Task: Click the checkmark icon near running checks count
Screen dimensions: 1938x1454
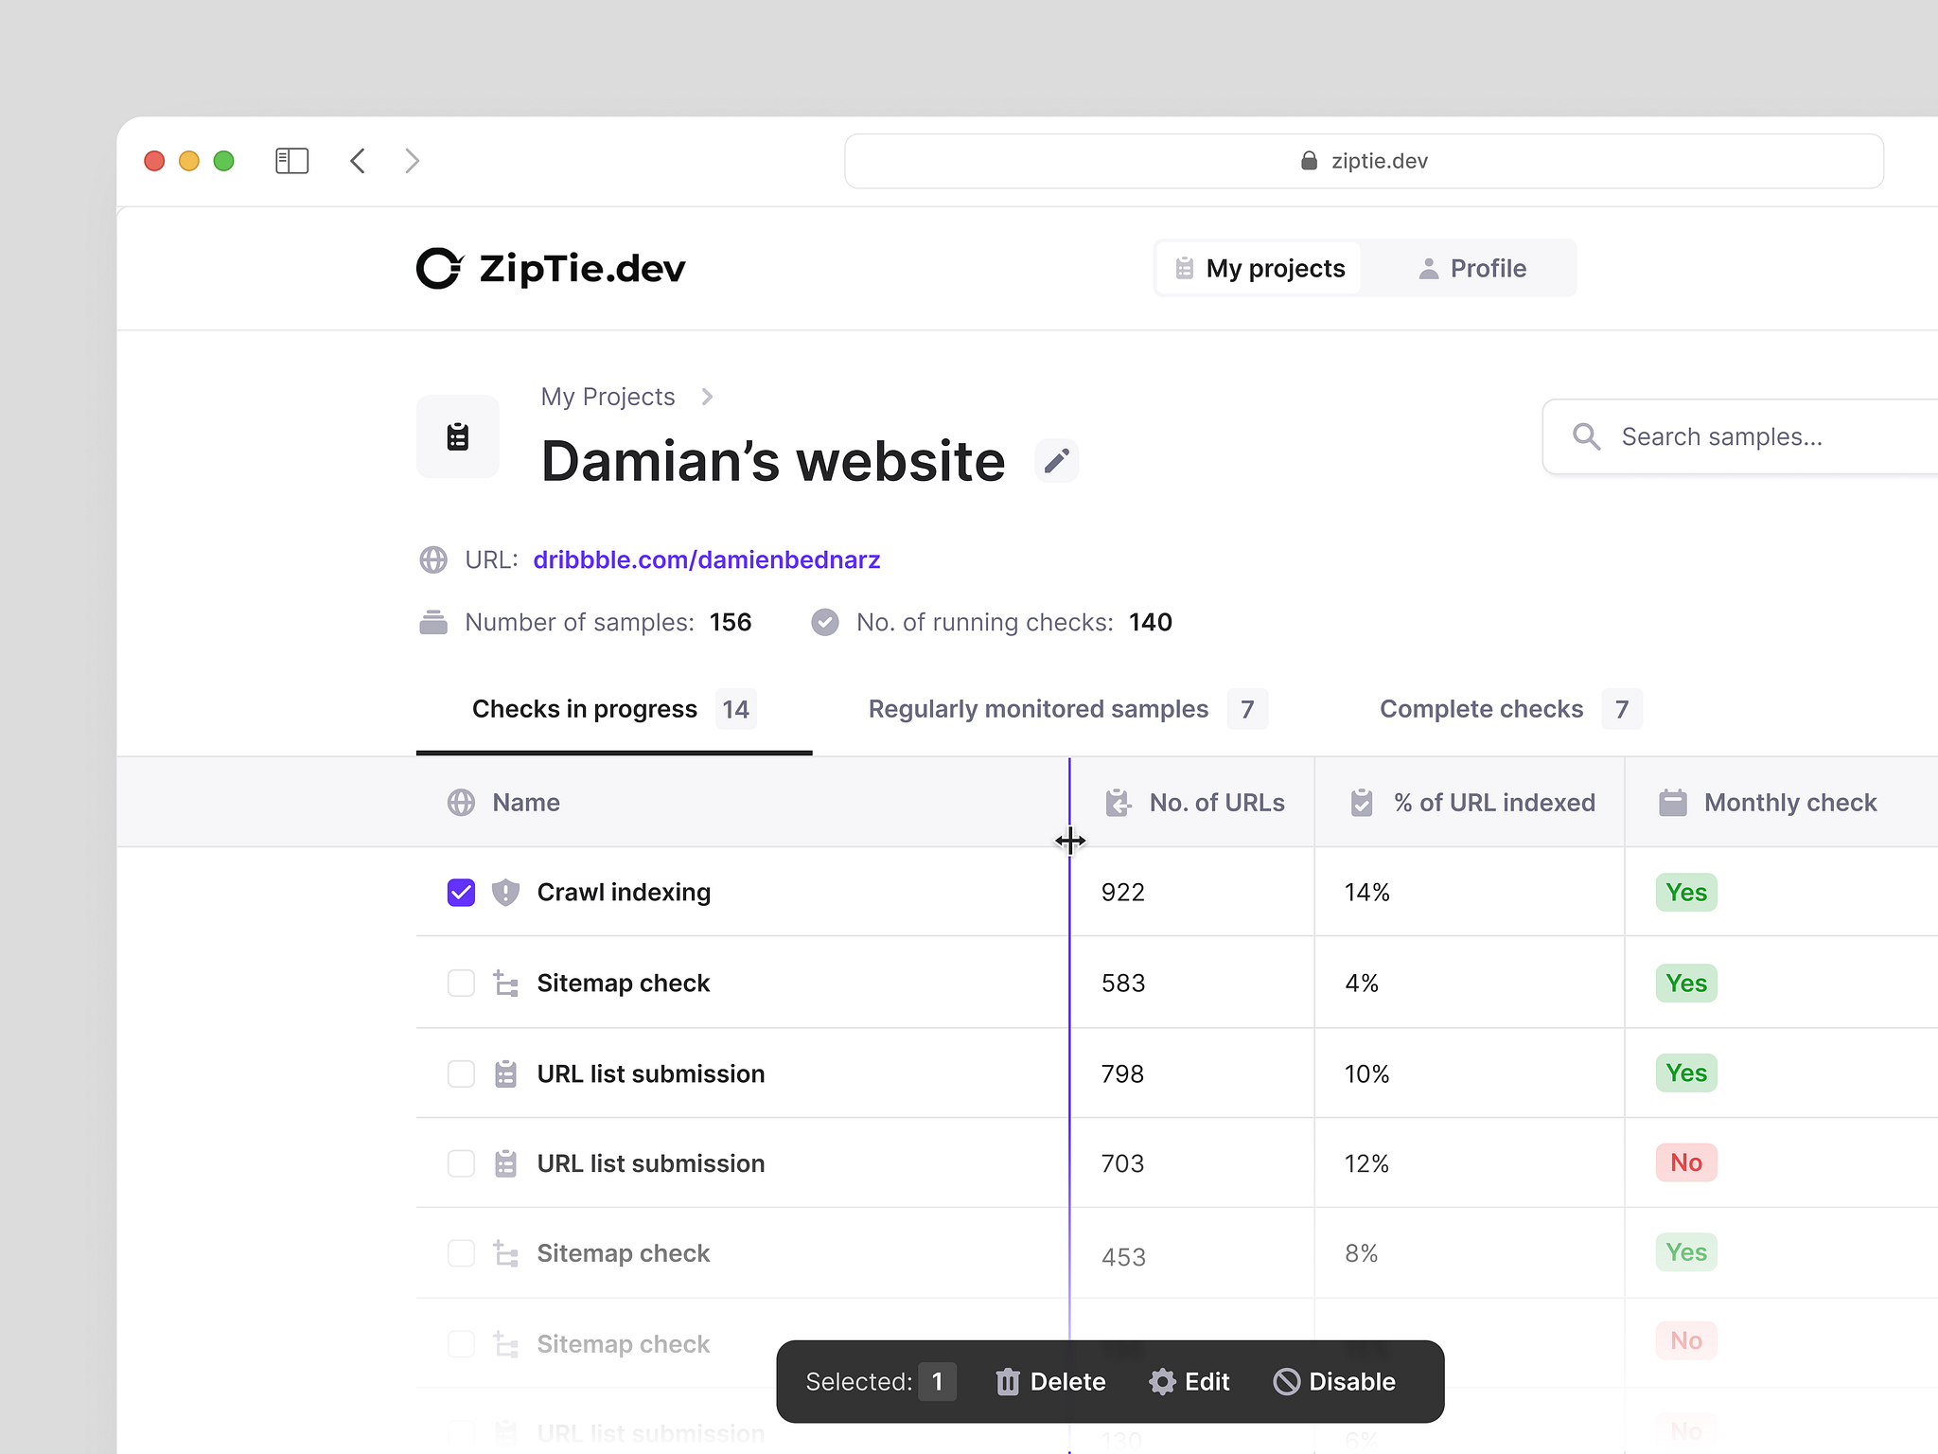Action: pyautogui.click(x=824, y=622)
